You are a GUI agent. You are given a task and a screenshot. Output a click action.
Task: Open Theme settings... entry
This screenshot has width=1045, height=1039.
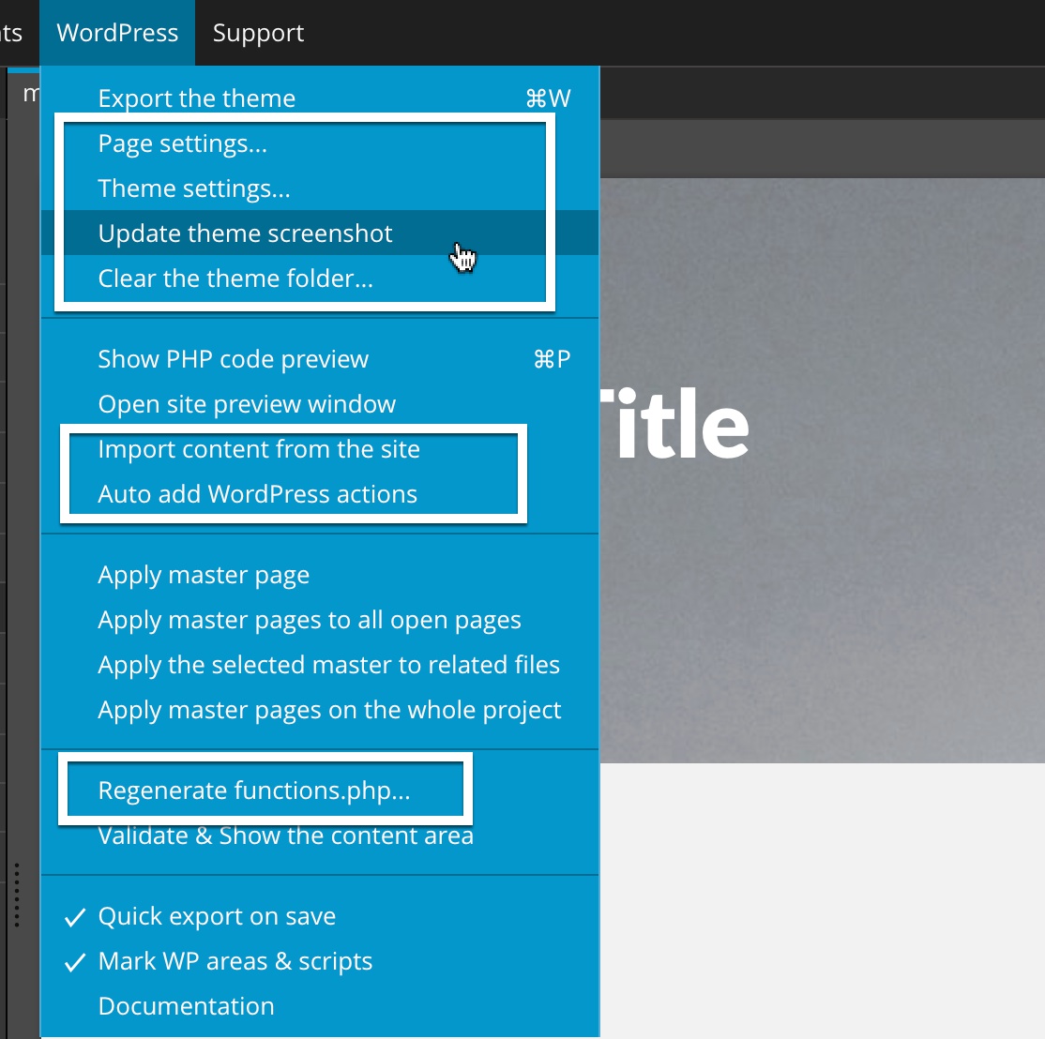[x=320, y=188]
